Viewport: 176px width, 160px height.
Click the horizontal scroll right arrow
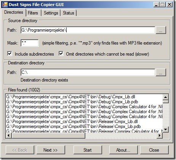click(160, 136)
